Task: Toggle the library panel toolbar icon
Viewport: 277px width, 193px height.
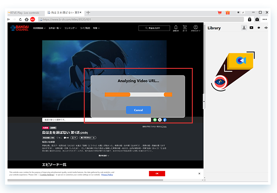Action: tap(257, 20)
